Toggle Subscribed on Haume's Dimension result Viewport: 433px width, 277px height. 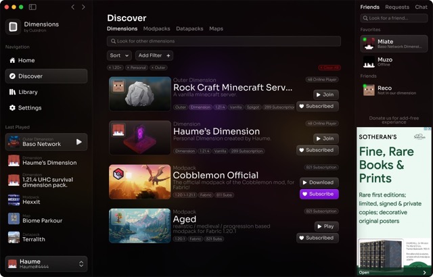point(317,150)
